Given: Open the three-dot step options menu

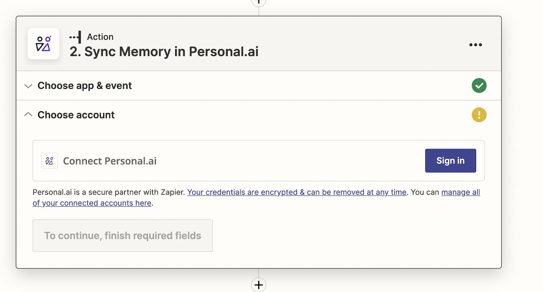Looking at the screenshot, I should (x=475, y=45).
